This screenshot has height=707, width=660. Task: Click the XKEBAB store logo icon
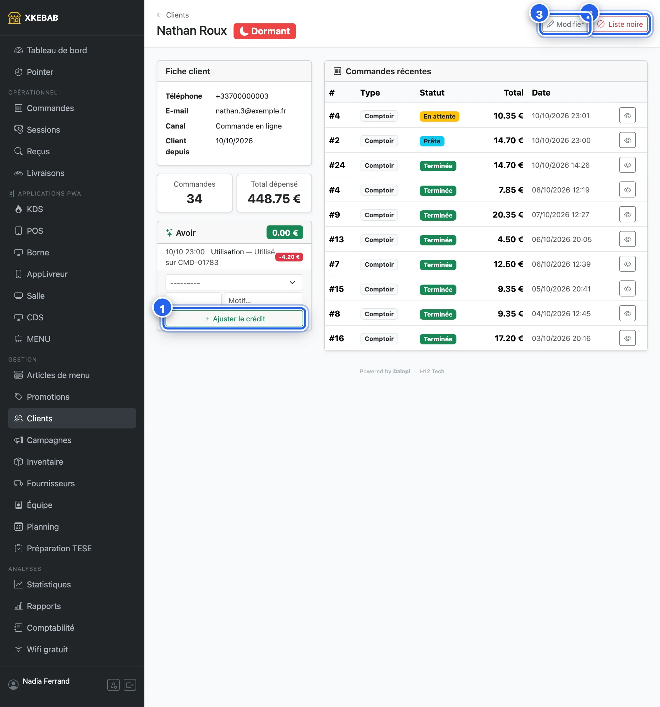coord(14,18)
